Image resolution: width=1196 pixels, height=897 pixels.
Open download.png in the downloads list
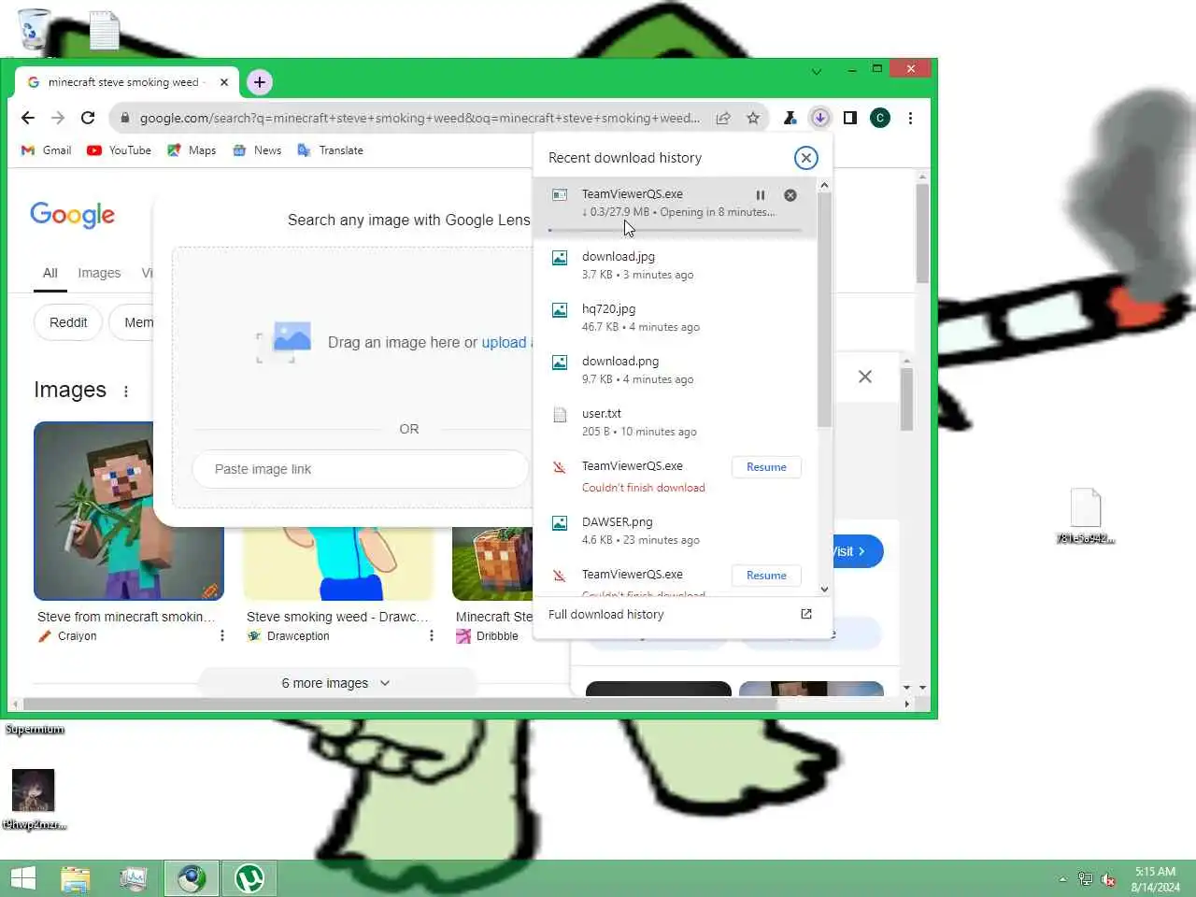[675, 369]
